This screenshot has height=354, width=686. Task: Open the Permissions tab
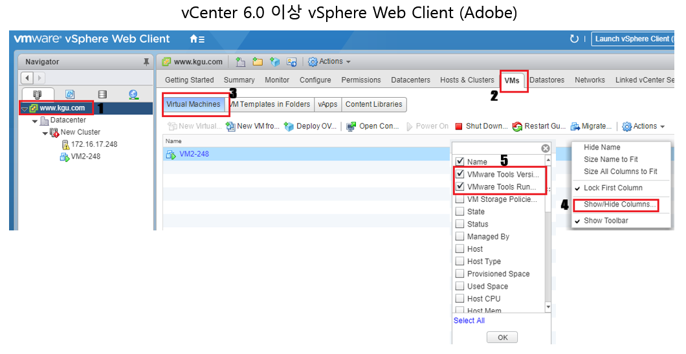click(361, 80)
